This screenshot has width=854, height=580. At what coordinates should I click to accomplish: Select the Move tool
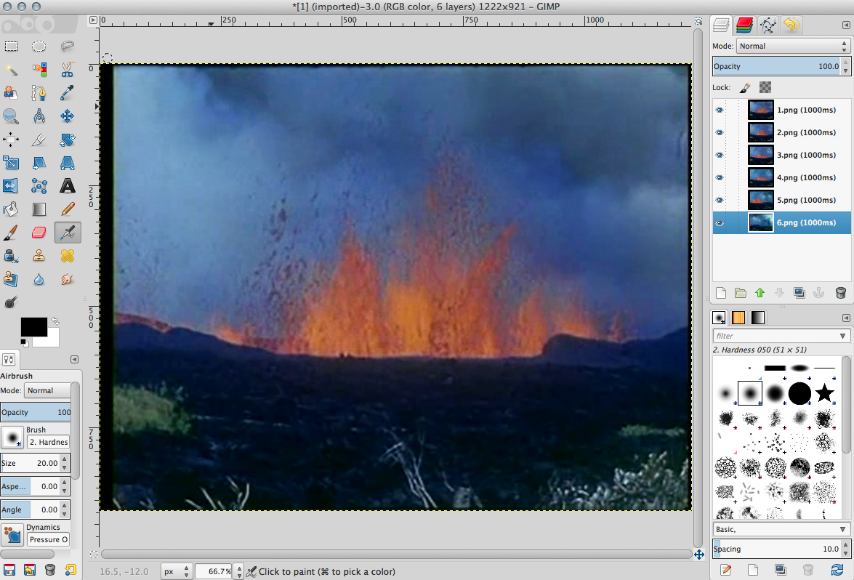click(67, 116)
